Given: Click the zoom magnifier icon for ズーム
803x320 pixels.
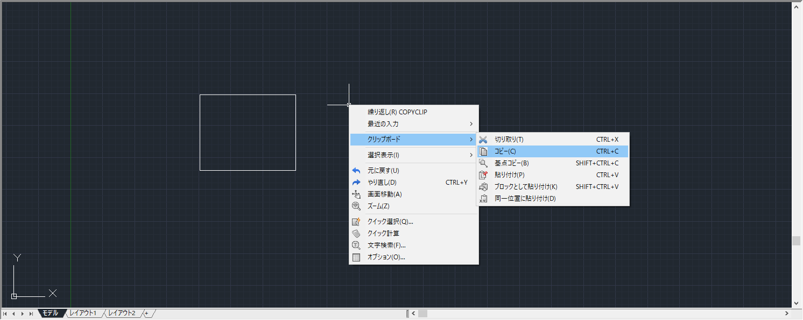Looking at the screenshot, I should (x=356, y=206).
